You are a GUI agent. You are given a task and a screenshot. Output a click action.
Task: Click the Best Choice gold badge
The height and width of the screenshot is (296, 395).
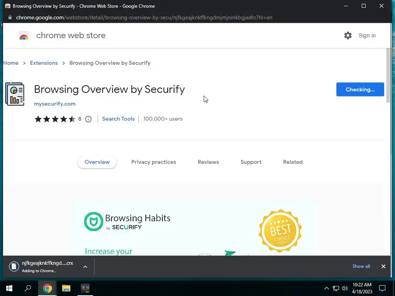[x=280, y=230]
